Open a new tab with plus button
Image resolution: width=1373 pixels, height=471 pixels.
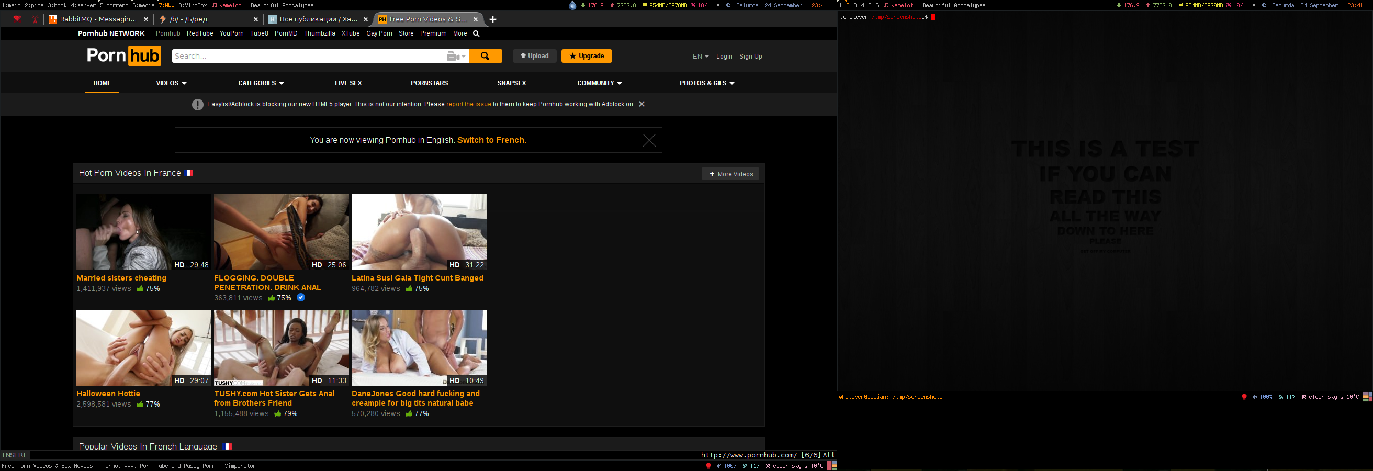click(493, 19)
